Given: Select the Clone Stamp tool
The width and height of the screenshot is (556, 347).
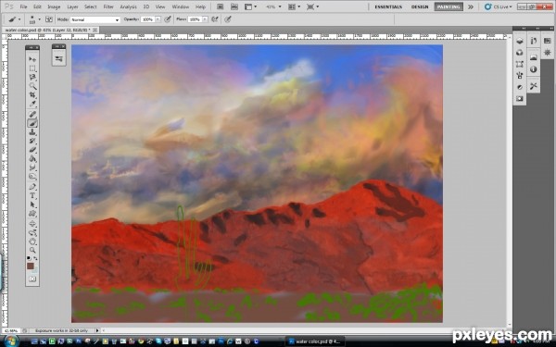Looking at the screenshot, I should pos(32,132).
